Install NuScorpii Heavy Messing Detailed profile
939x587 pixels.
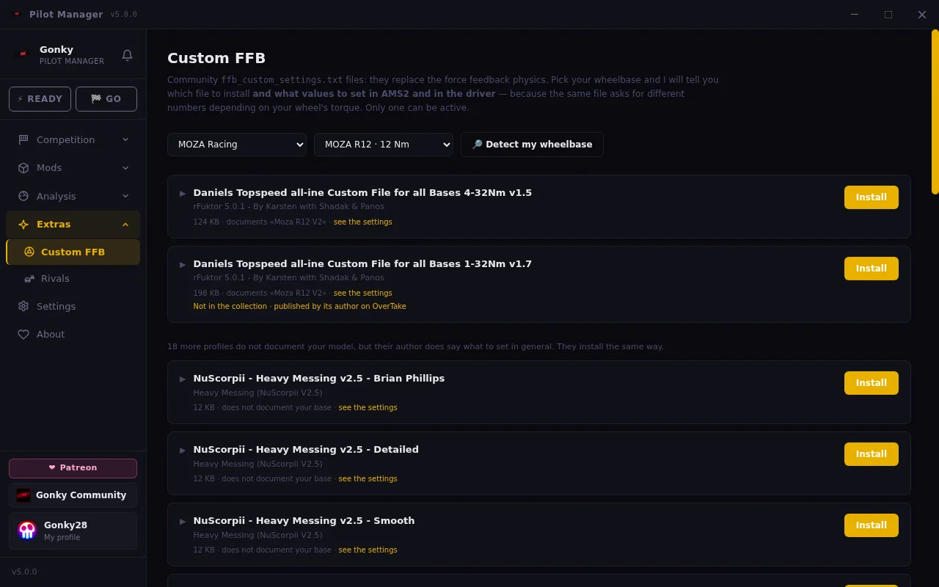click(872, 454)
